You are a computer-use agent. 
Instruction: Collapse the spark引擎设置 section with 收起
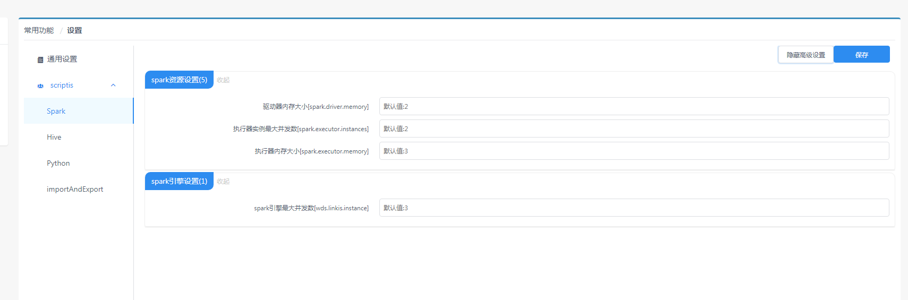(x=223, y=182)
